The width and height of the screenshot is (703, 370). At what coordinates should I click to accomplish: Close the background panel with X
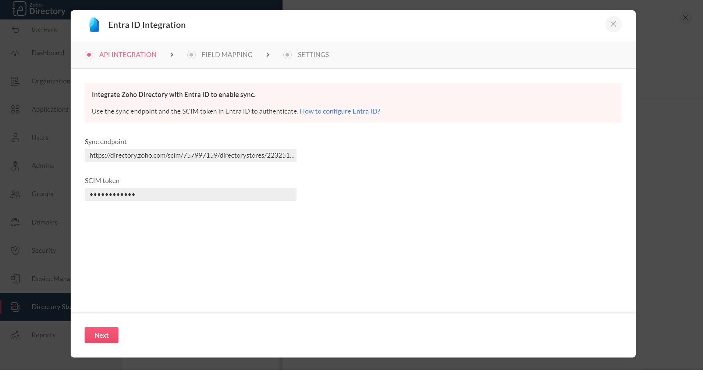coord(685,18)
